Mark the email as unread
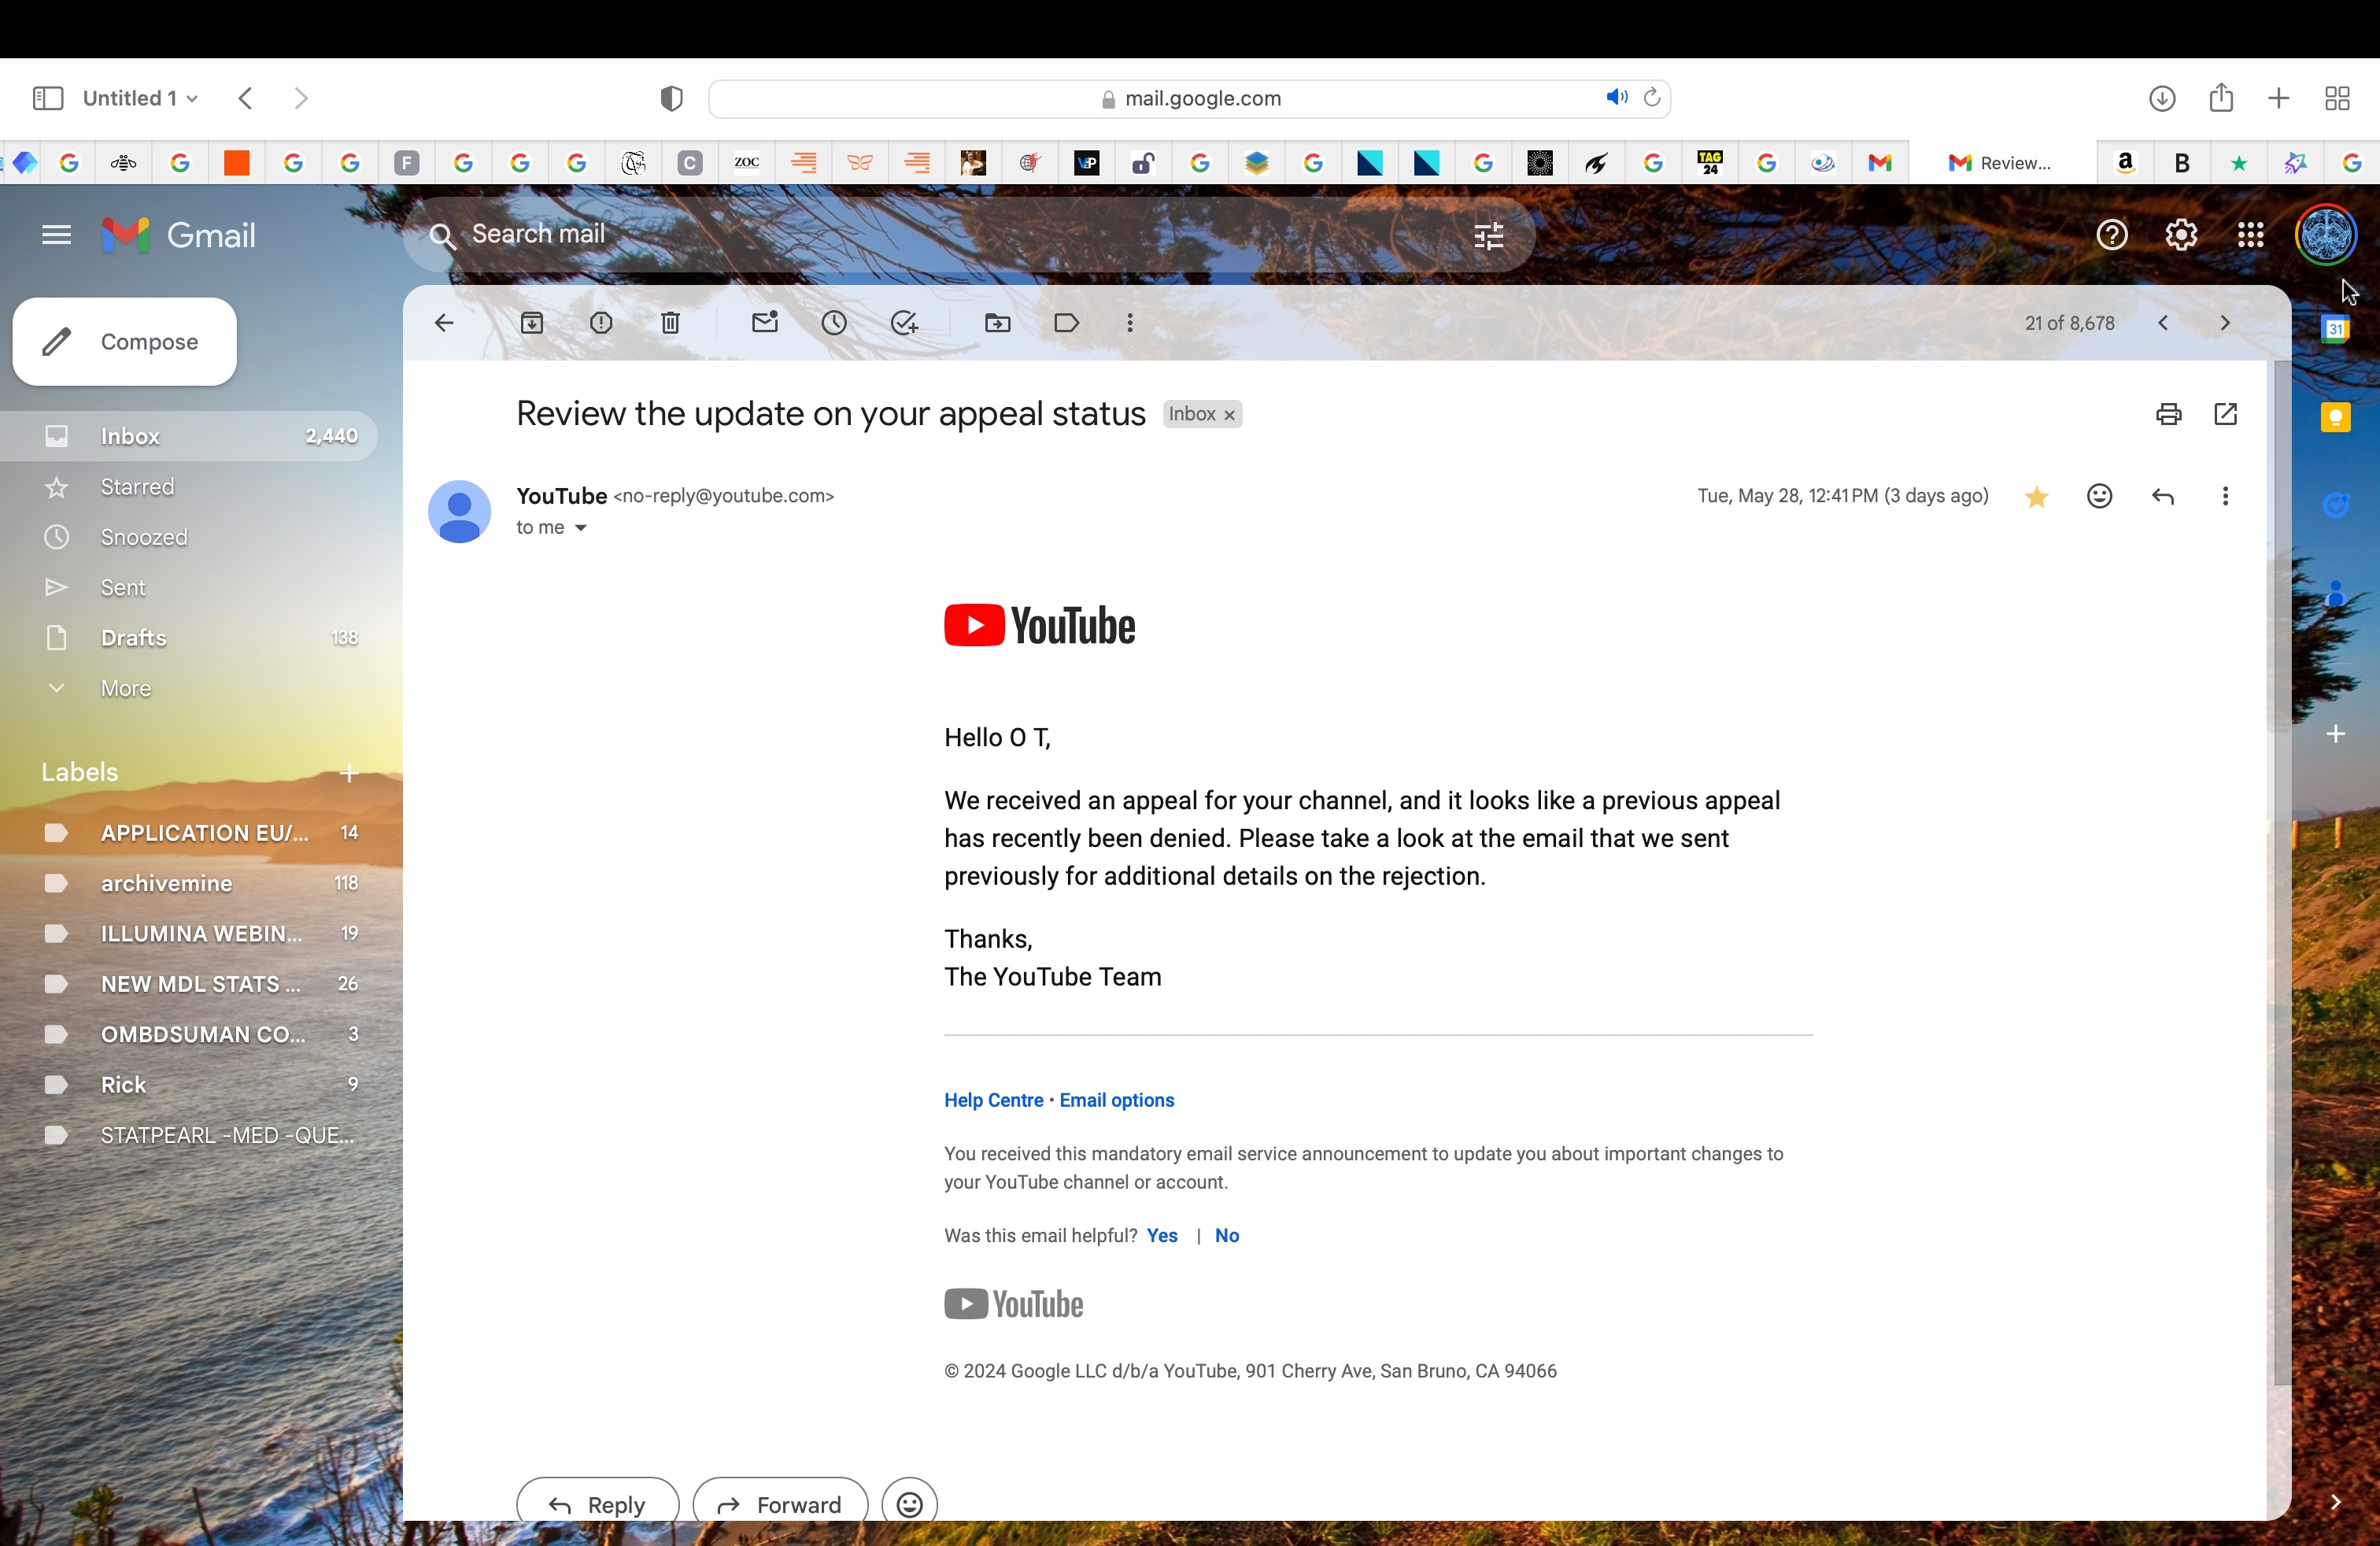The width and height of the screenshot is (2380, 1546). click(x=765, y=322)
